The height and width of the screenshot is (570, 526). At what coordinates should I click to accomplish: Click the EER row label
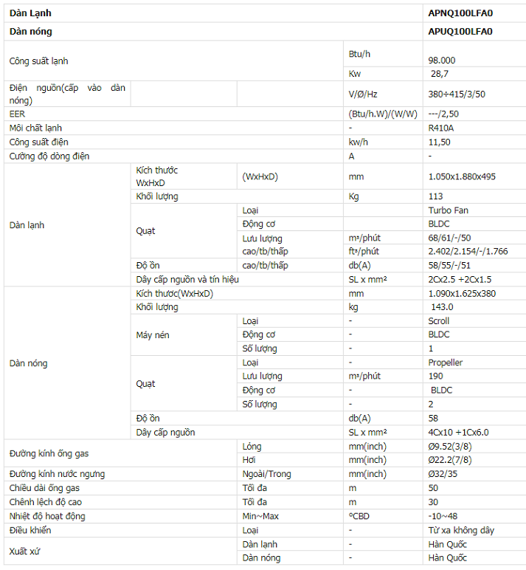point(17,114)
